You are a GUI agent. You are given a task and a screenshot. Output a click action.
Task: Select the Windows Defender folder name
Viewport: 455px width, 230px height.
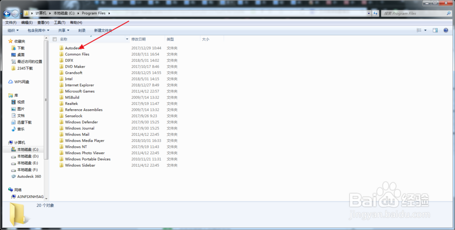point(81,122)
